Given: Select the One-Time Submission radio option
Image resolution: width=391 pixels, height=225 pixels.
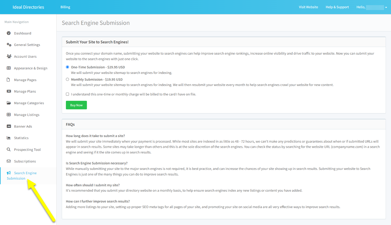Looking at the screenshot, I should (x=67, y=67).
